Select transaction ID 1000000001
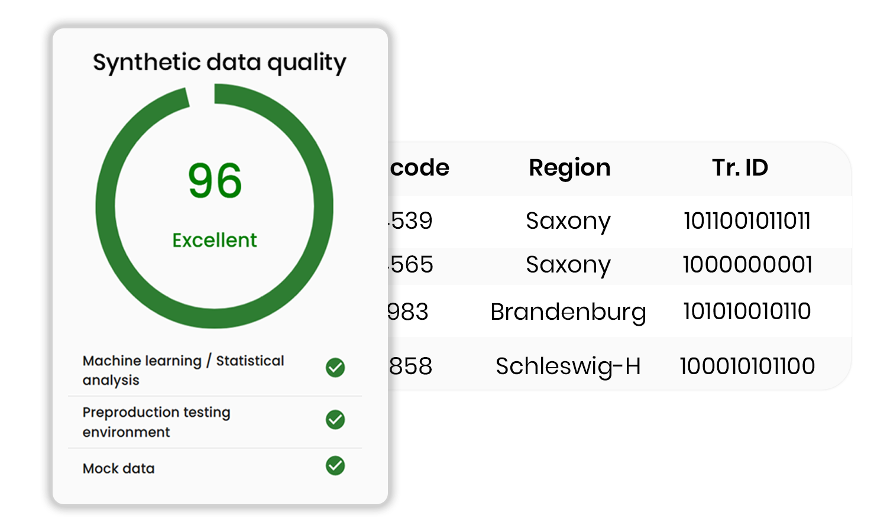 (747, 265)
